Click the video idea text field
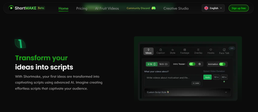This screenshot has width=258, height=112. click(173, 80)
